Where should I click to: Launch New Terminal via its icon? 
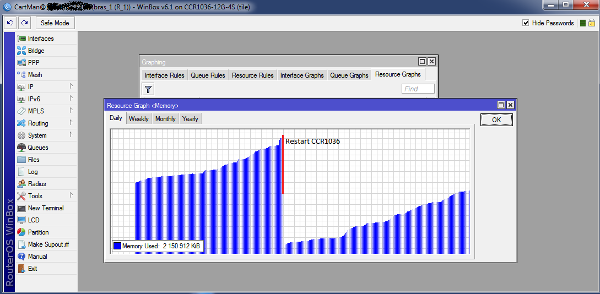pos(21,208)
